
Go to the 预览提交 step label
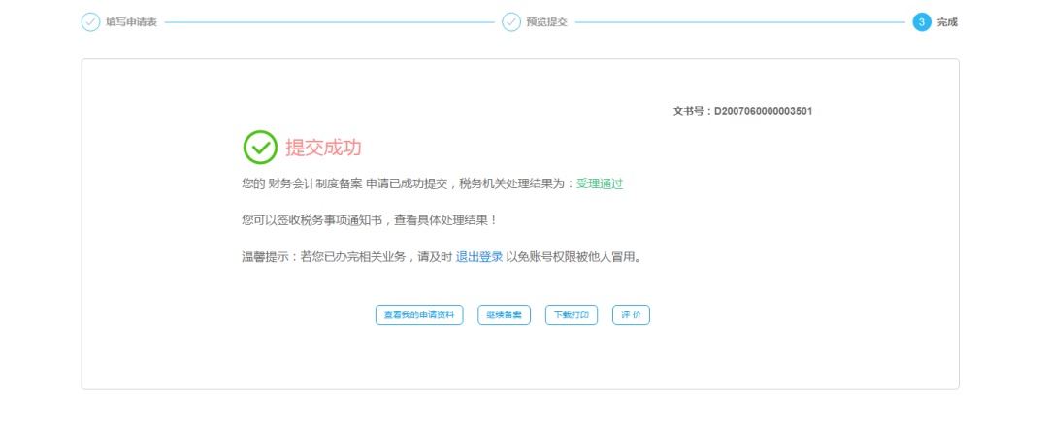coord(546,22)
